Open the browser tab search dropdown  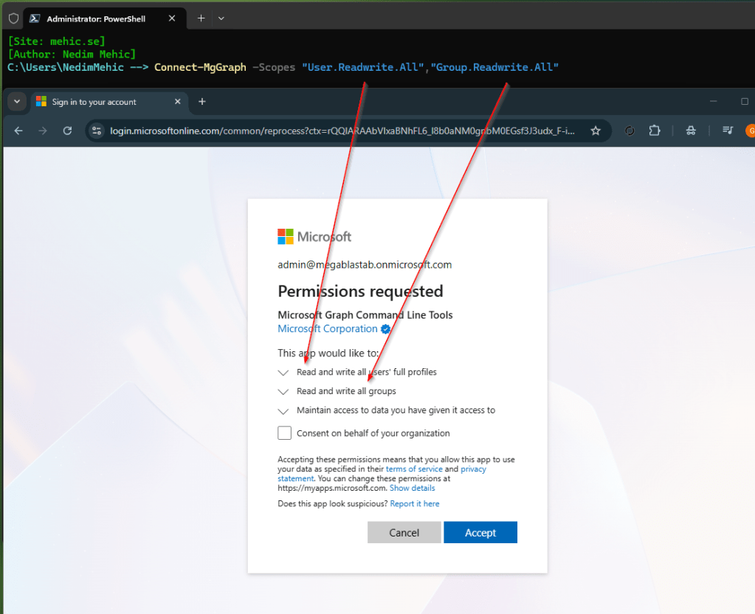tap(17, 102)
